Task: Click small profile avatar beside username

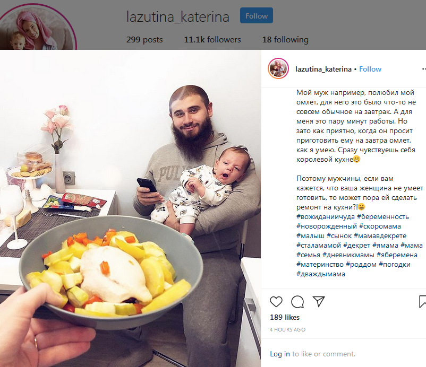Action: (278, 68)
